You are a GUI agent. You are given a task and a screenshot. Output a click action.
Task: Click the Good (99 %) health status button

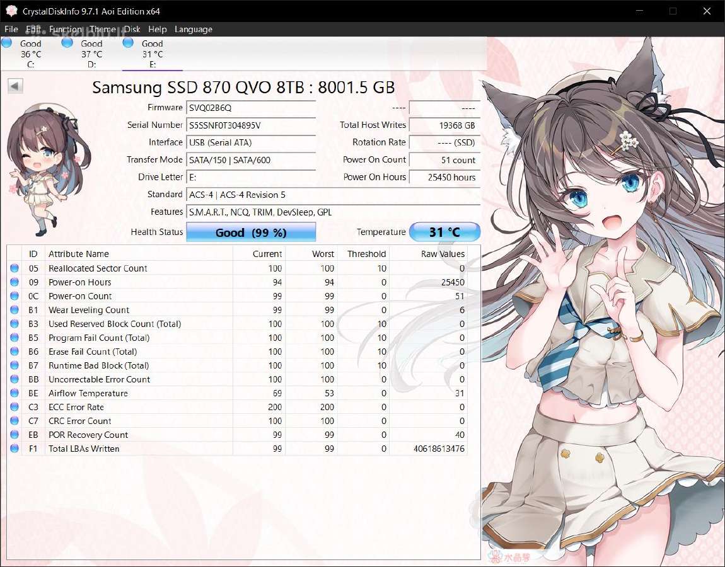[x=251, y=232]
